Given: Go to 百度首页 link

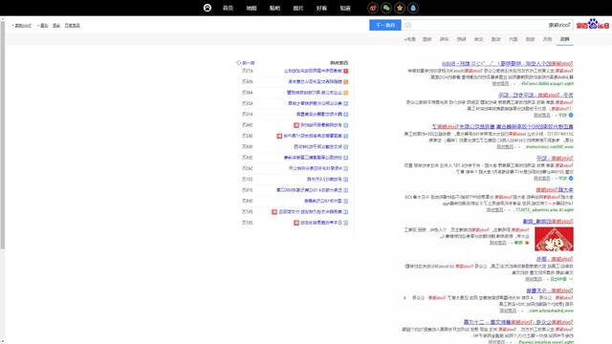Looking at the screenshot, I should [x=73, y=26].
